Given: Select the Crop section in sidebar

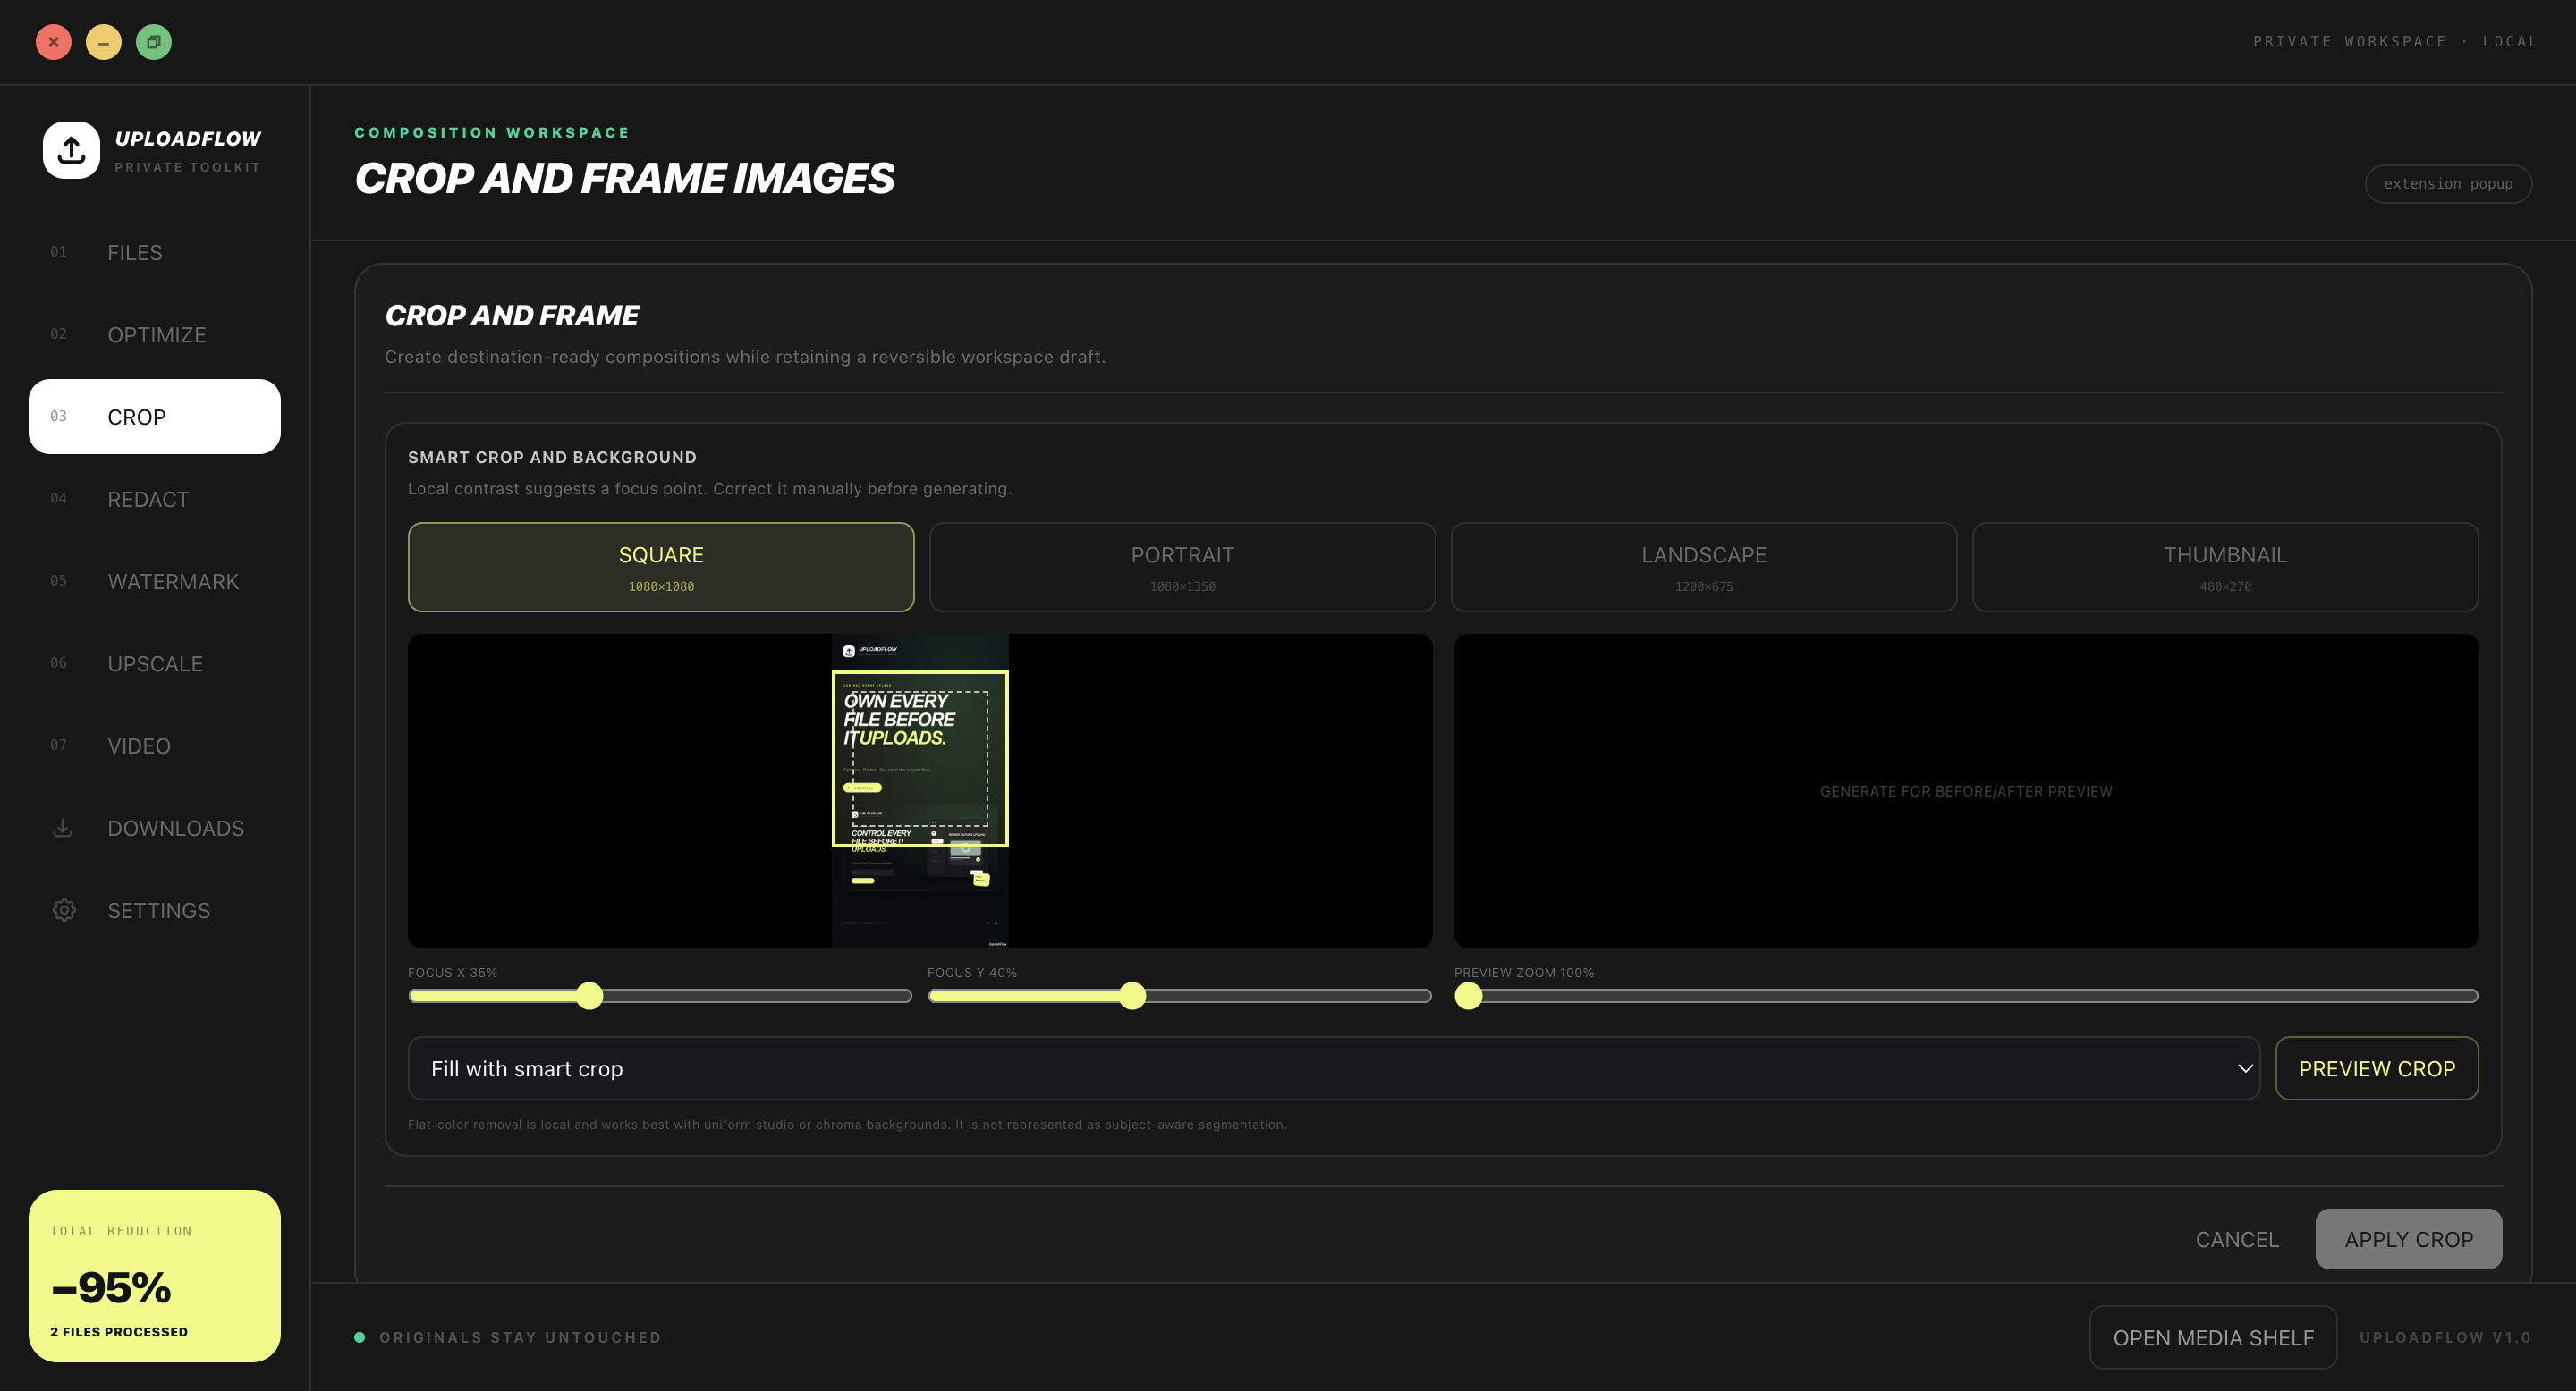Looking at the screenshot, I should click(x=155, y=417).
